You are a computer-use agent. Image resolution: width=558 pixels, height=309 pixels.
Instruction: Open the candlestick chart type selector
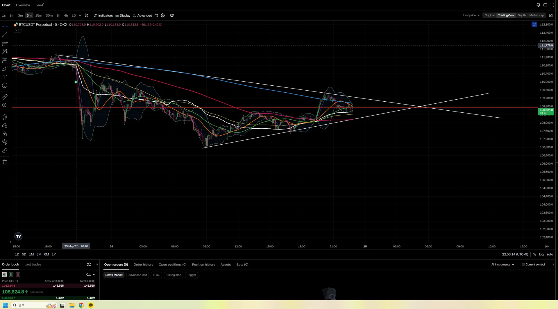point(86,15)
